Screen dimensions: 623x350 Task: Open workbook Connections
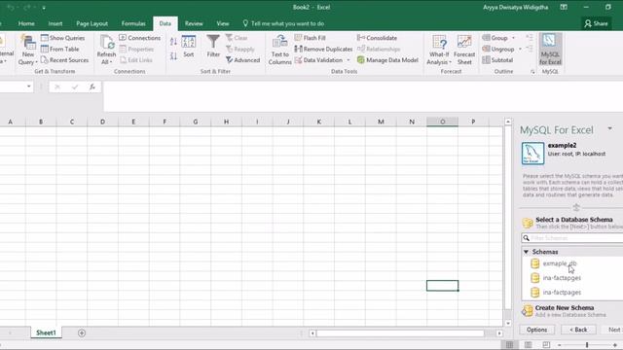140,38
